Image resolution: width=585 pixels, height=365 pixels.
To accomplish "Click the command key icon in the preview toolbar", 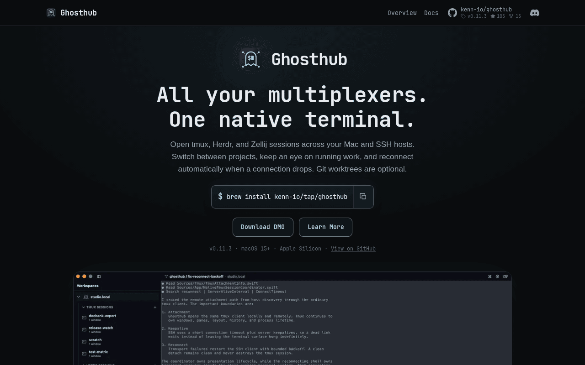I will pos(489,276).
